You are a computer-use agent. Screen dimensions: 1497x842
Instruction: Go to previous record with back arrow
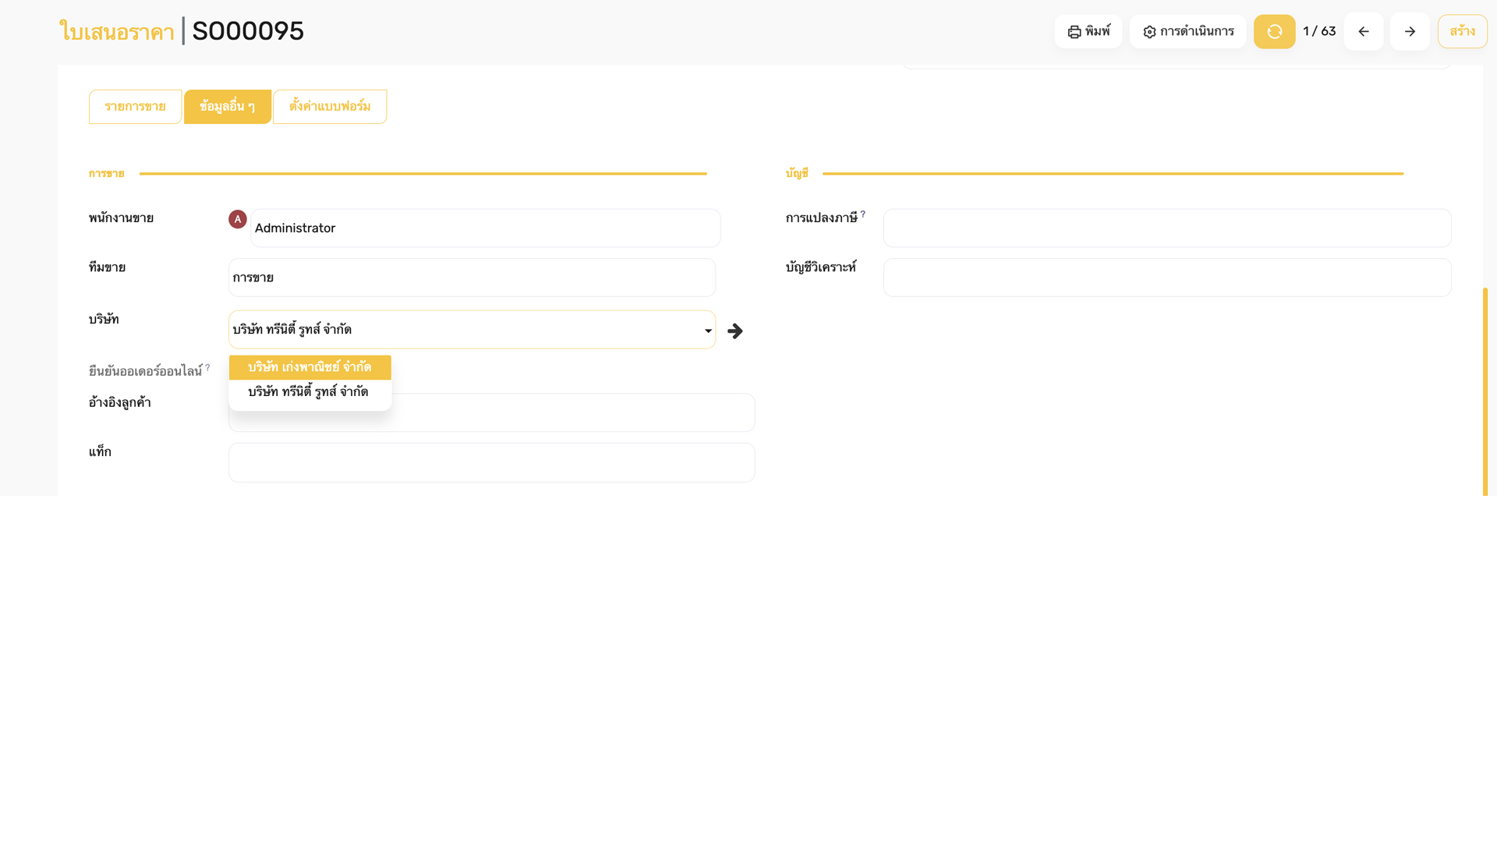tap(1363, 31)
